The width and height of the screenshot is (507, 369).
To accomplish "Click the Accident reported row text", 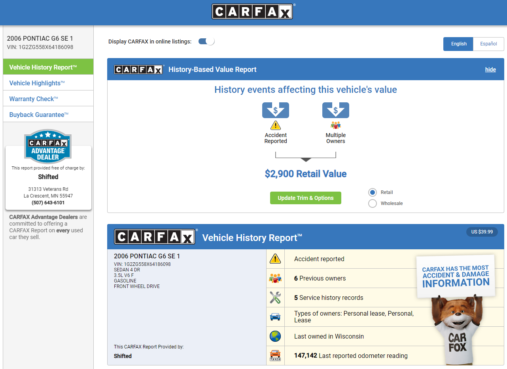I will tap(319, 259).
